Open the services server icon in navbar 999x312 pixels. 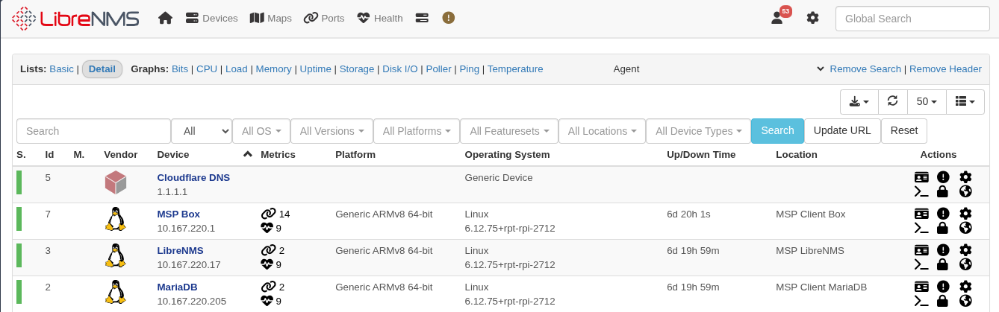point(422,18)
